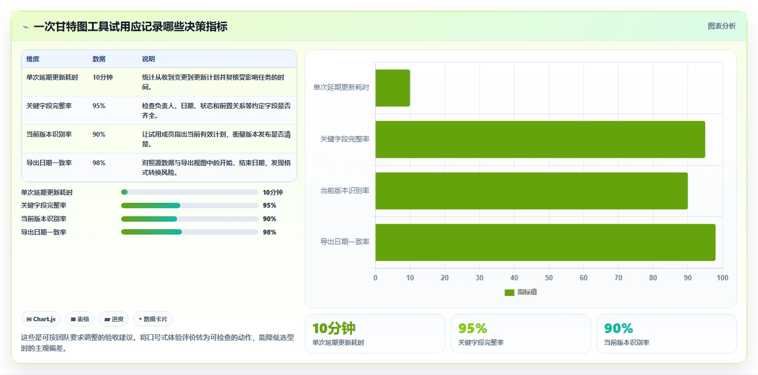The height and width of the screenshot is (375, 758).
Task: Click footer note starting 这些是可按团队要求
Action: click(x=158, y=343)
